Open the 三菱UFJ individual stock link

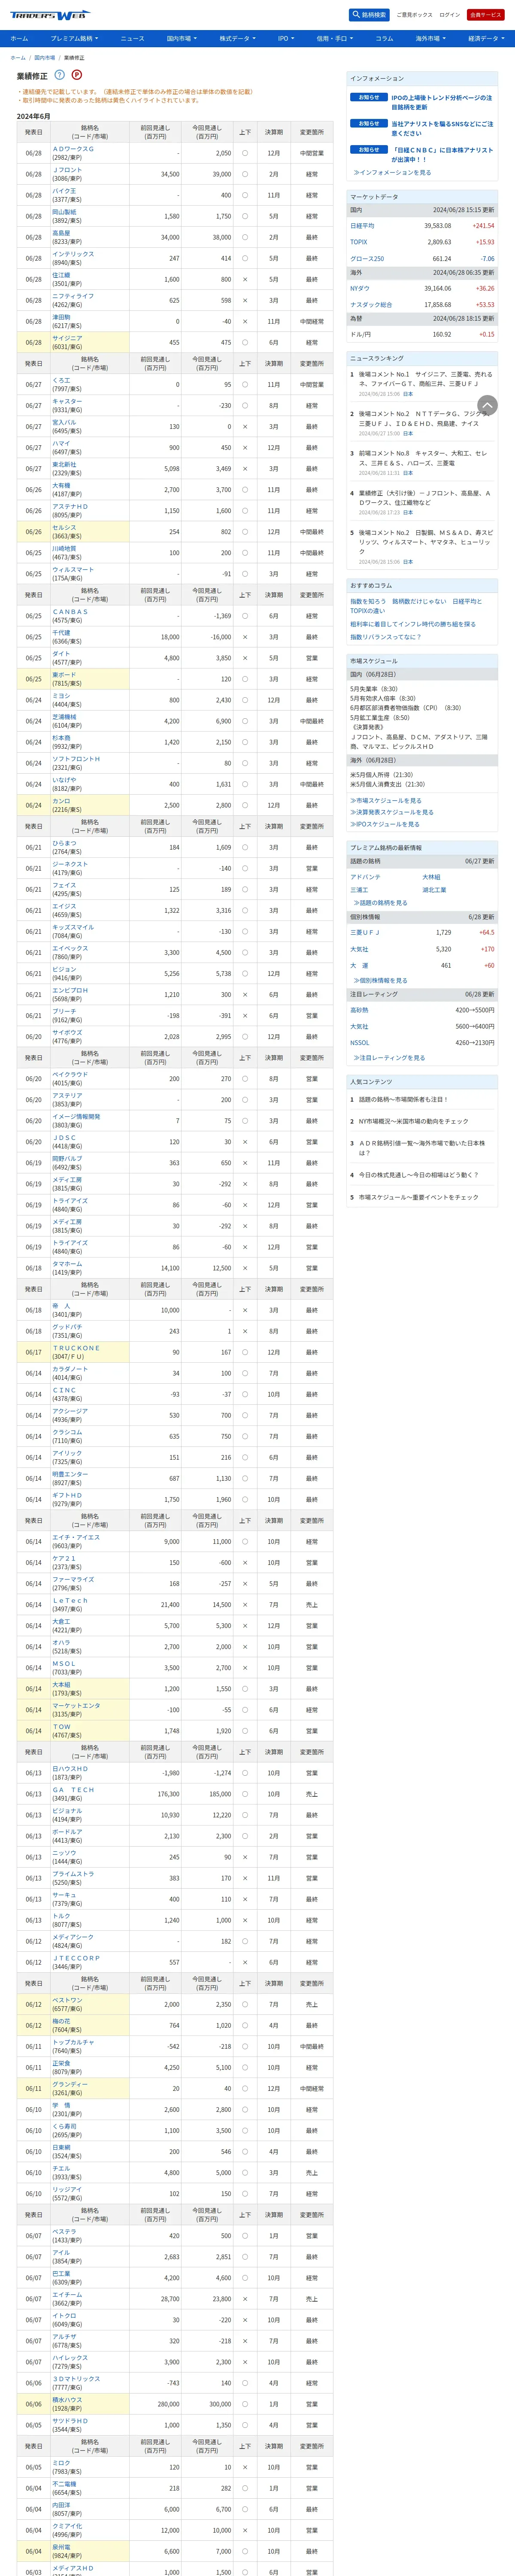coord(365,932)
